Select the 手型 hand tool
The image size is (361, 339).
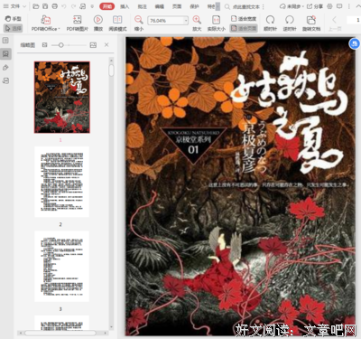[14, 19]
